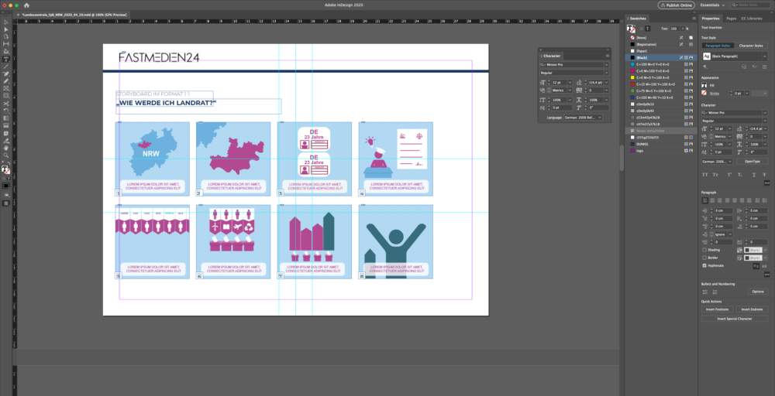The width and height of the screenshot is (775, 396).
Task: Uncheck the Hyphenate checkbox
Action: (704, 265)
